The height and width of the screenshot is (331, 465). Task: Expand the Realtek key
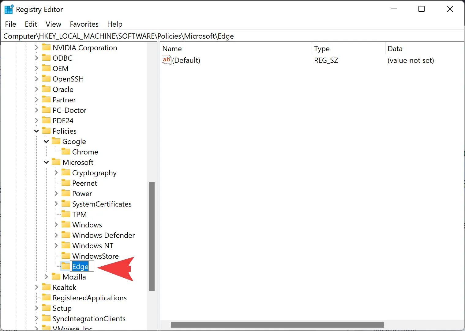36,287
